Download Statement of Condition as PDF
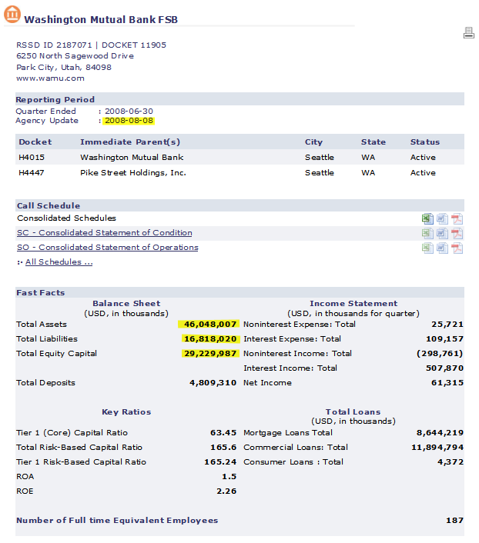Image resolution: width=479 pixels, height=543 pixels. (457, 233)
